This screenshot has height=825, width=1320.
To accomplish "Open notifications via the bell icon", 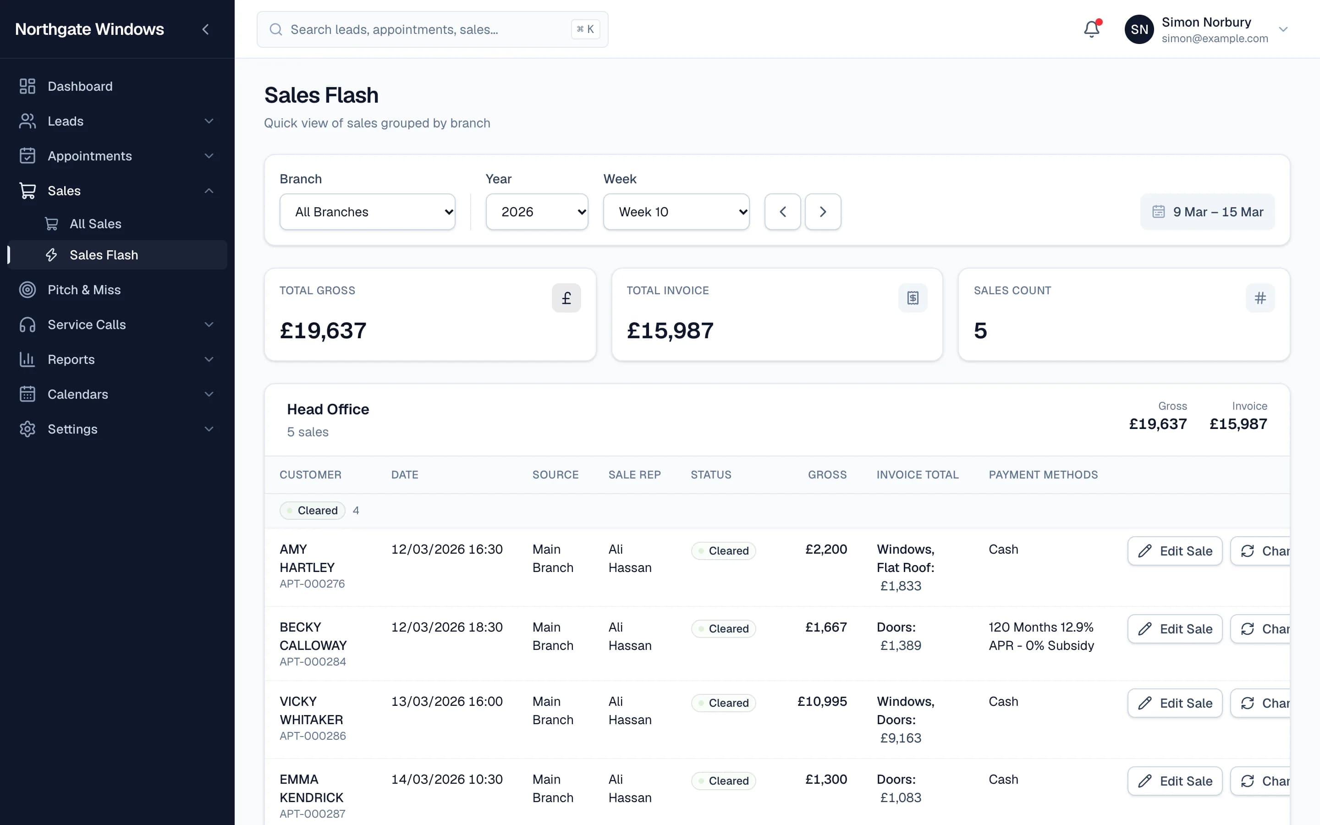I will click(1091, 29).
